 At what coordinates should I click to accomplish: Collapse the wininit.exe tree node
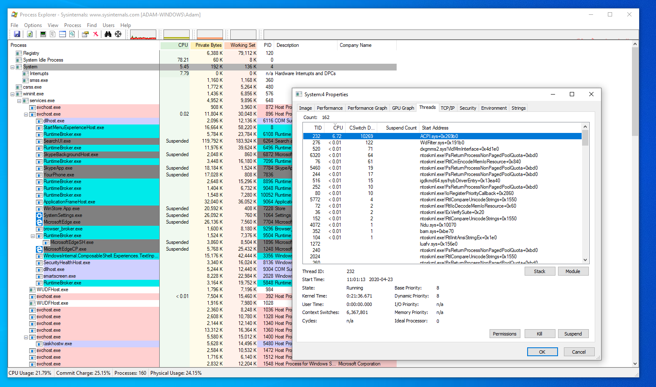pyautogui.click(x=12, y=94)
